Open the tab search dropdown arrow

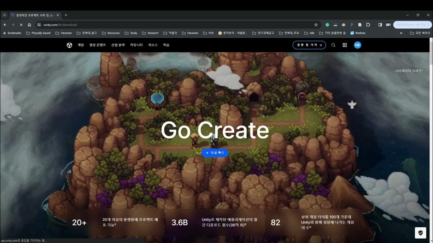4,15
